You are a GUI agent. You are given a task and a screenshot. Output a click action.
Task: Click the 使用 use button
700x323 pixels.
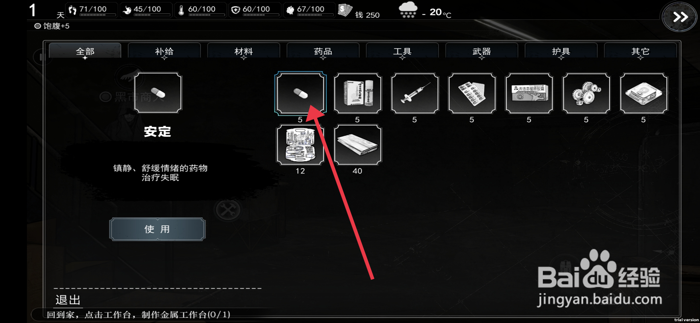(x=157, y=229)
